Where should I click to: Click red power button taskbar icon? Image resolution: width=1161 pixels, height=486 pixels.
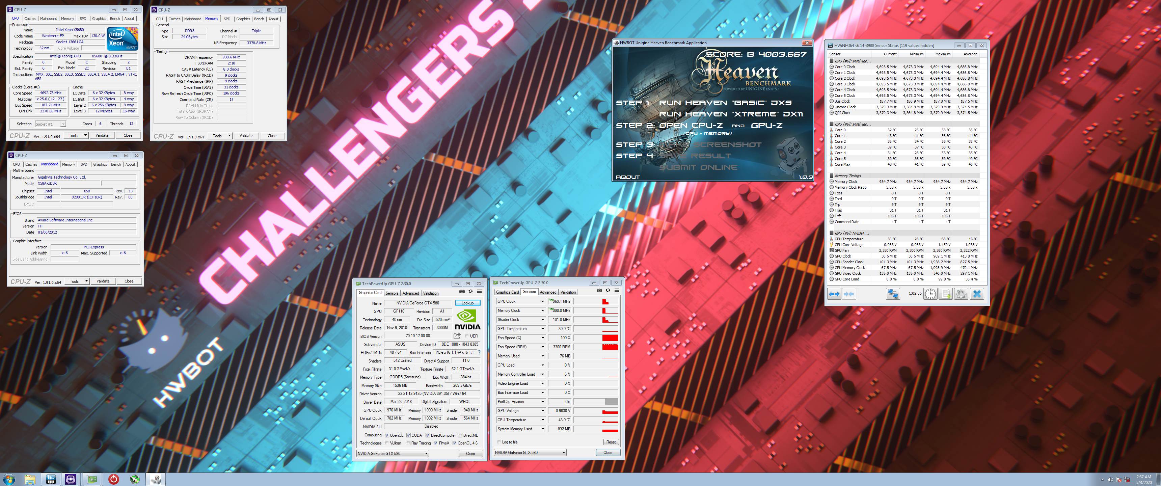[x=114, y=479]
